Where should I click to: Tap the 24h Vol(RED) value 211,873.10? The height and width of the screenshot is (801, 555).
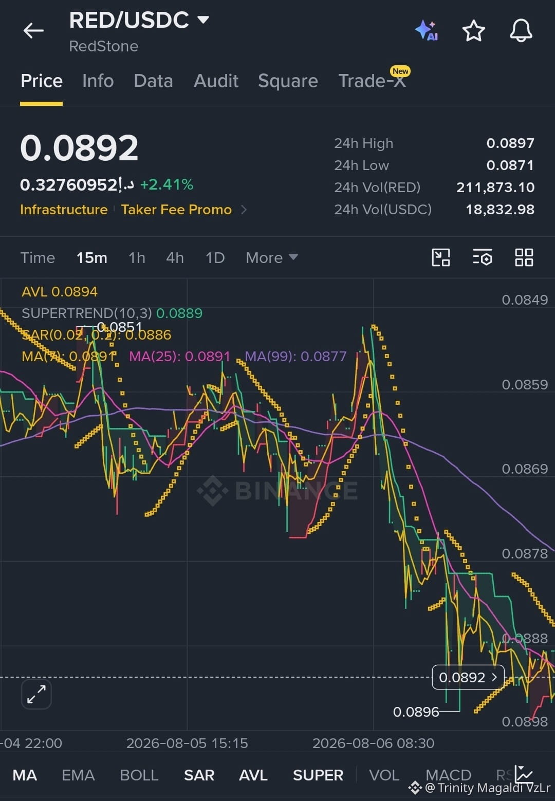point(495,187)
